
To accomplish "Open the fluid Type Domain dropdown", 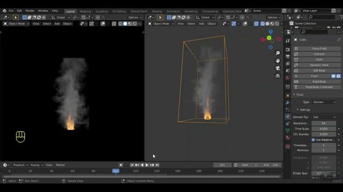I will click(324, 102).
